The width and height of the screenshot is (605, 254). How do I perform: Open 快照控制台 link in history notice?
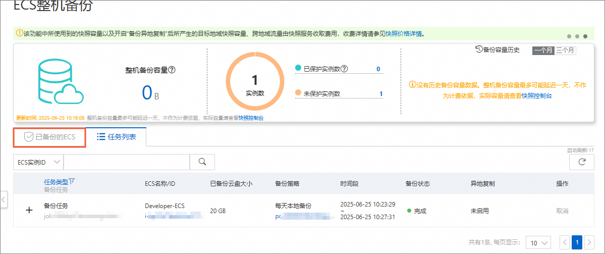pos(537,96)
